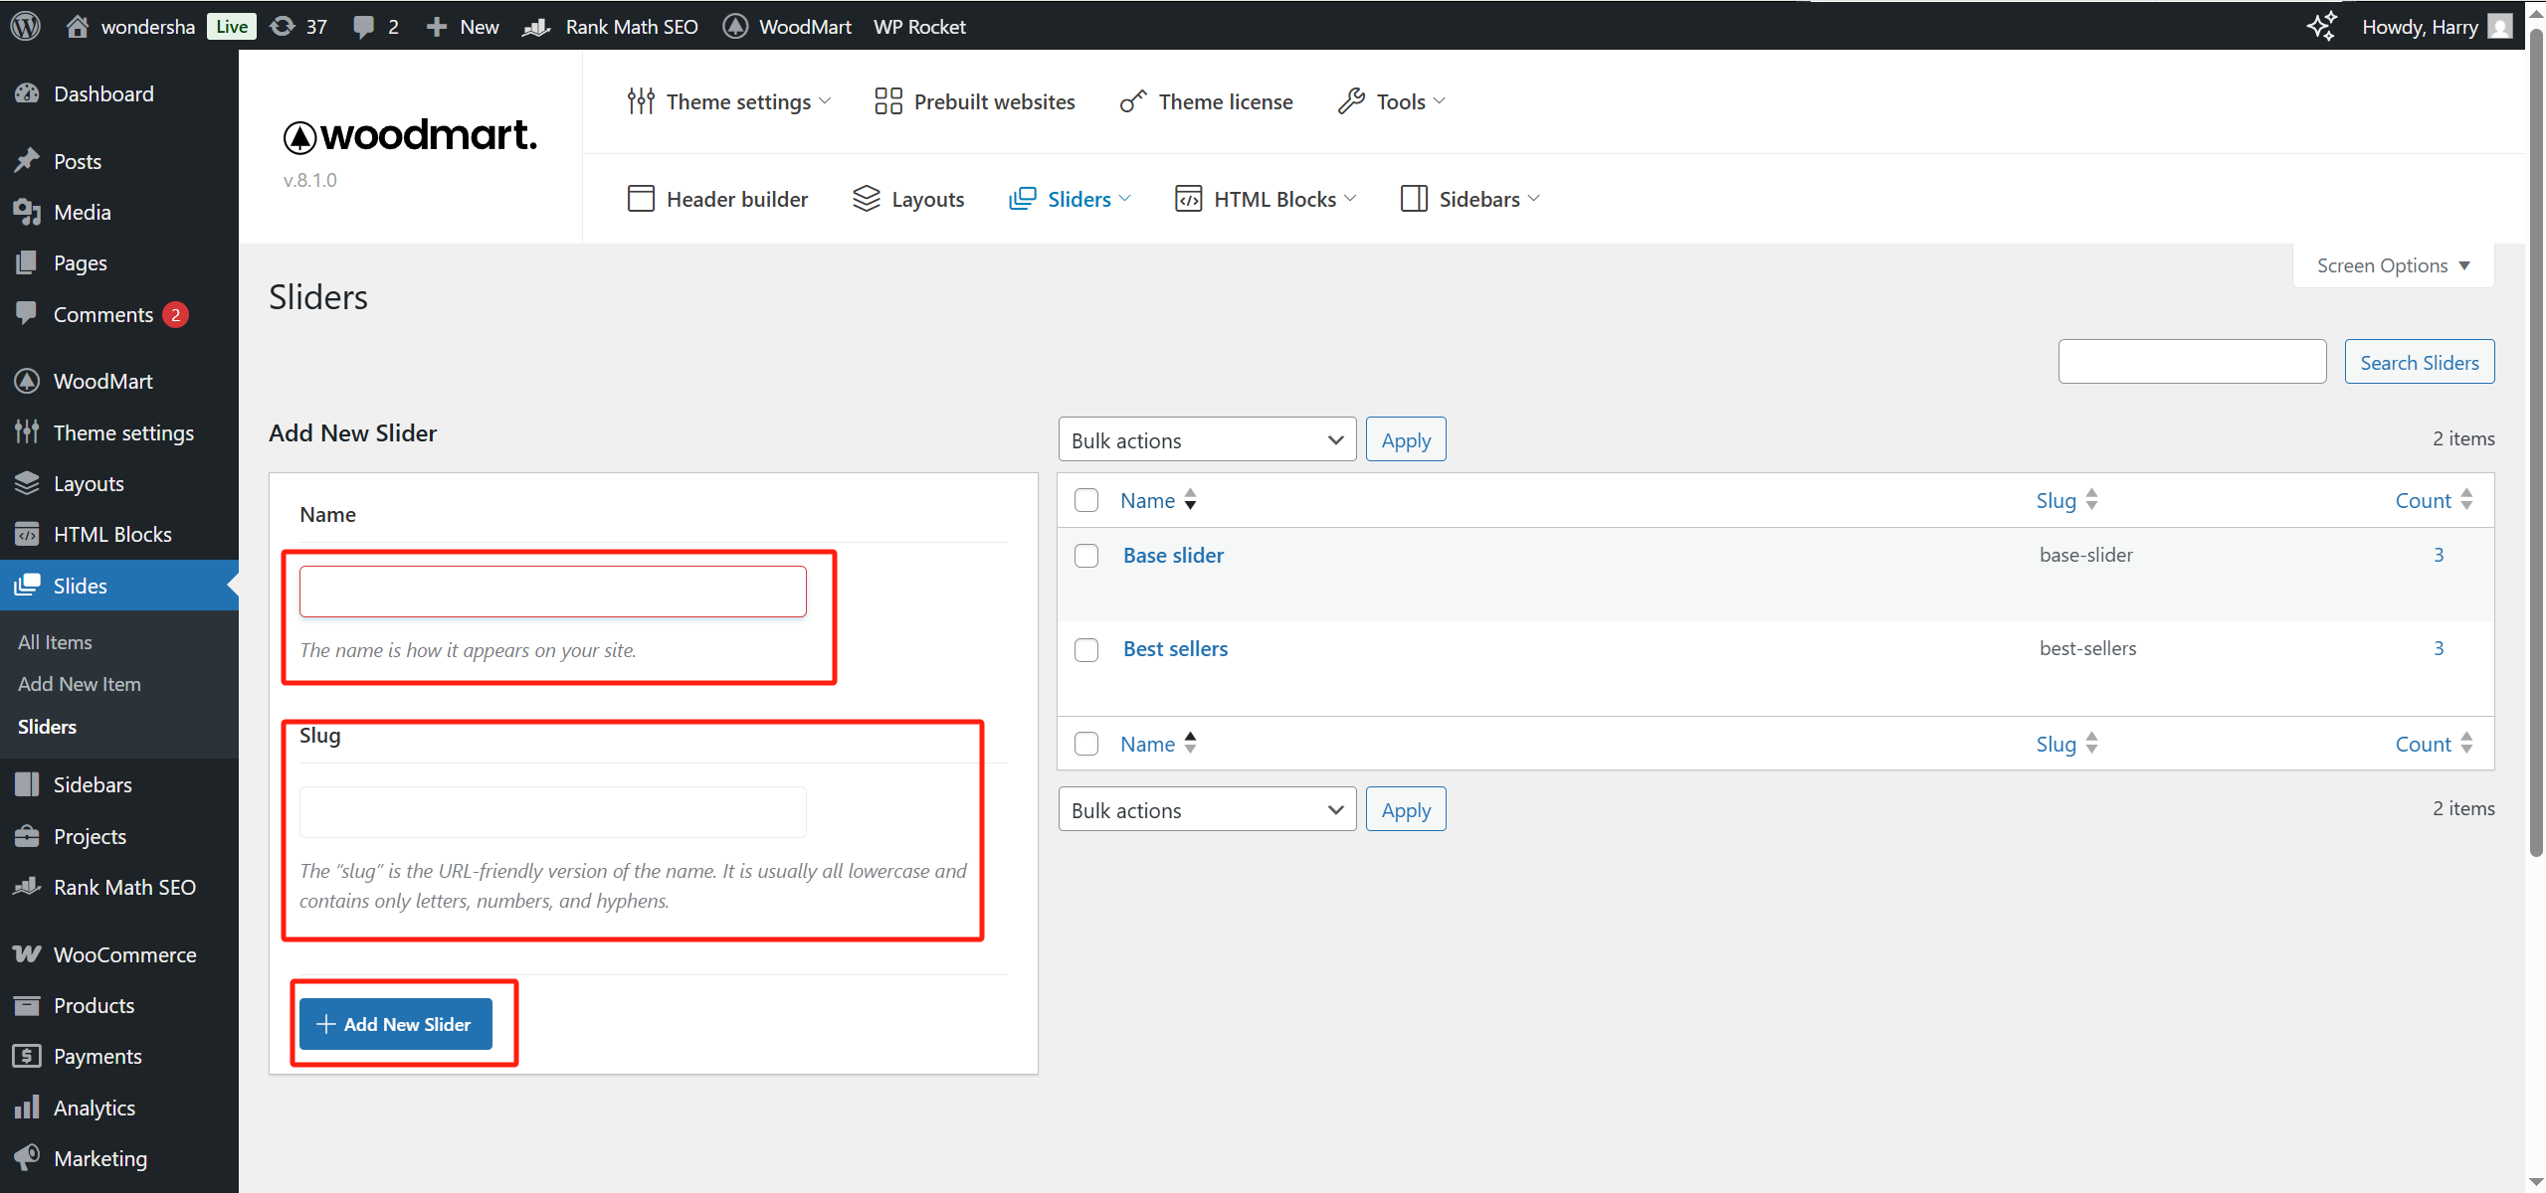Open WooCommerce in the sidebar menu
2546x1193 pixels.
click(124, 954)
